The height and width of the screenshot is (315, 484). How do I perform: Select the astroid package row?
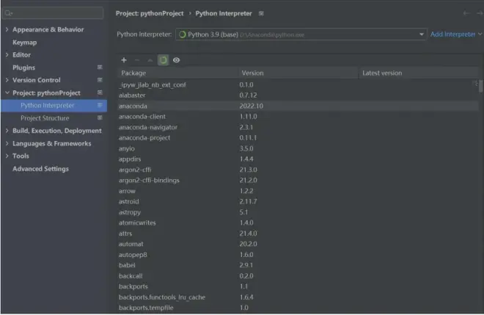click(298, 201)
